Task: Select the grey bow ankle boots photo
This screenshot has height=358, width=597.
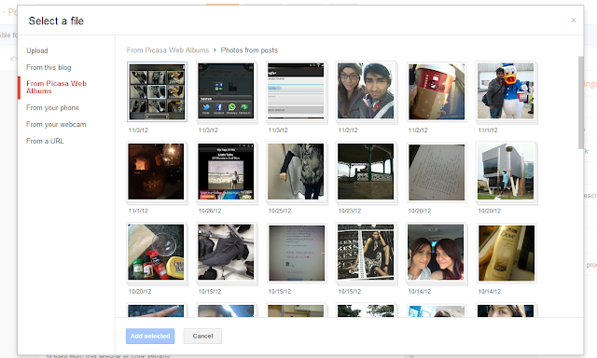Action: [x=226, y=253]
